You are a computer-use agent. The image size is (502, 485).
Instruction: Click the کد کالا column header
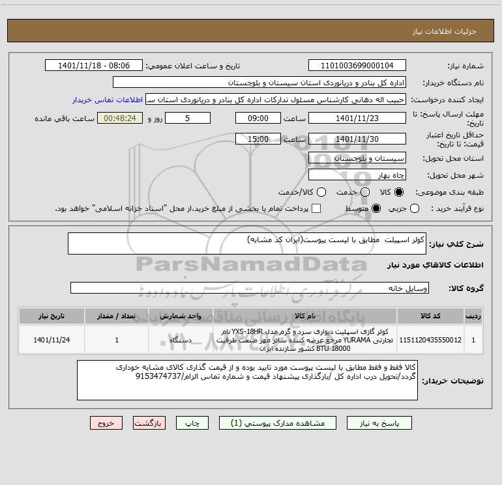pyautogui.click(x=430, y=316)
